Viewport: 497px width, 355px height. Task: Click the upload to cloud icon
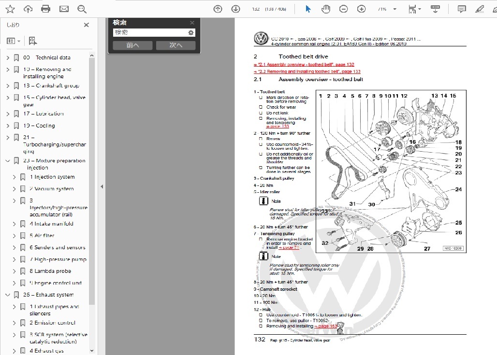click(x=28, y=9)
